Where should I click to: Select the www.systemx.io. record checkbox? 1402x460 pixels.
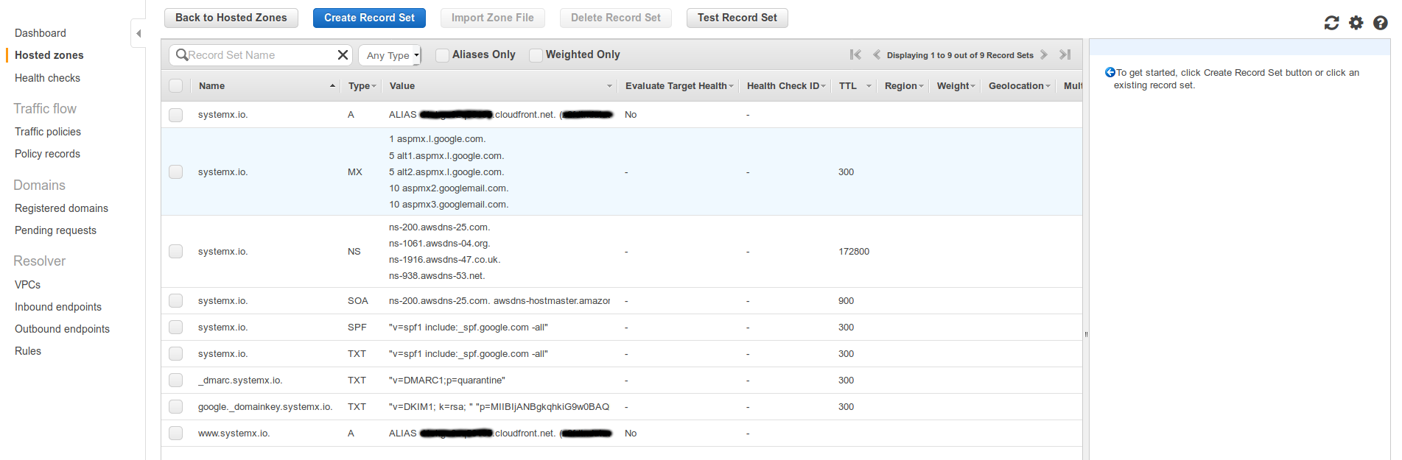[175, 433]
